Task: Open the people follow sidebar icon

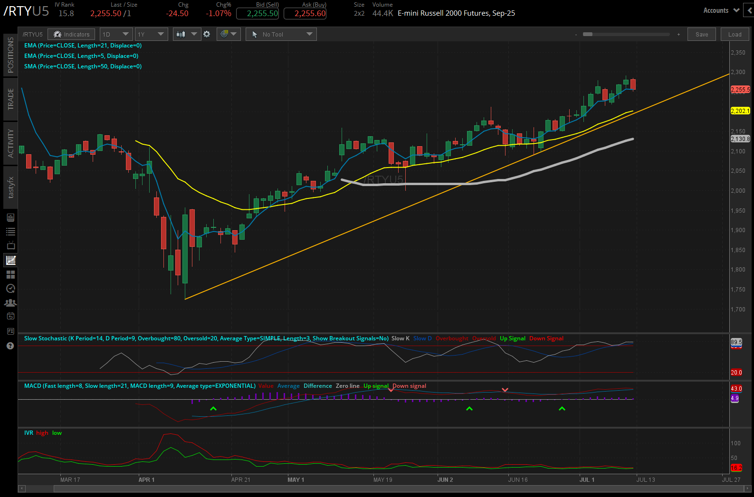Action: (x=10, y=302)
